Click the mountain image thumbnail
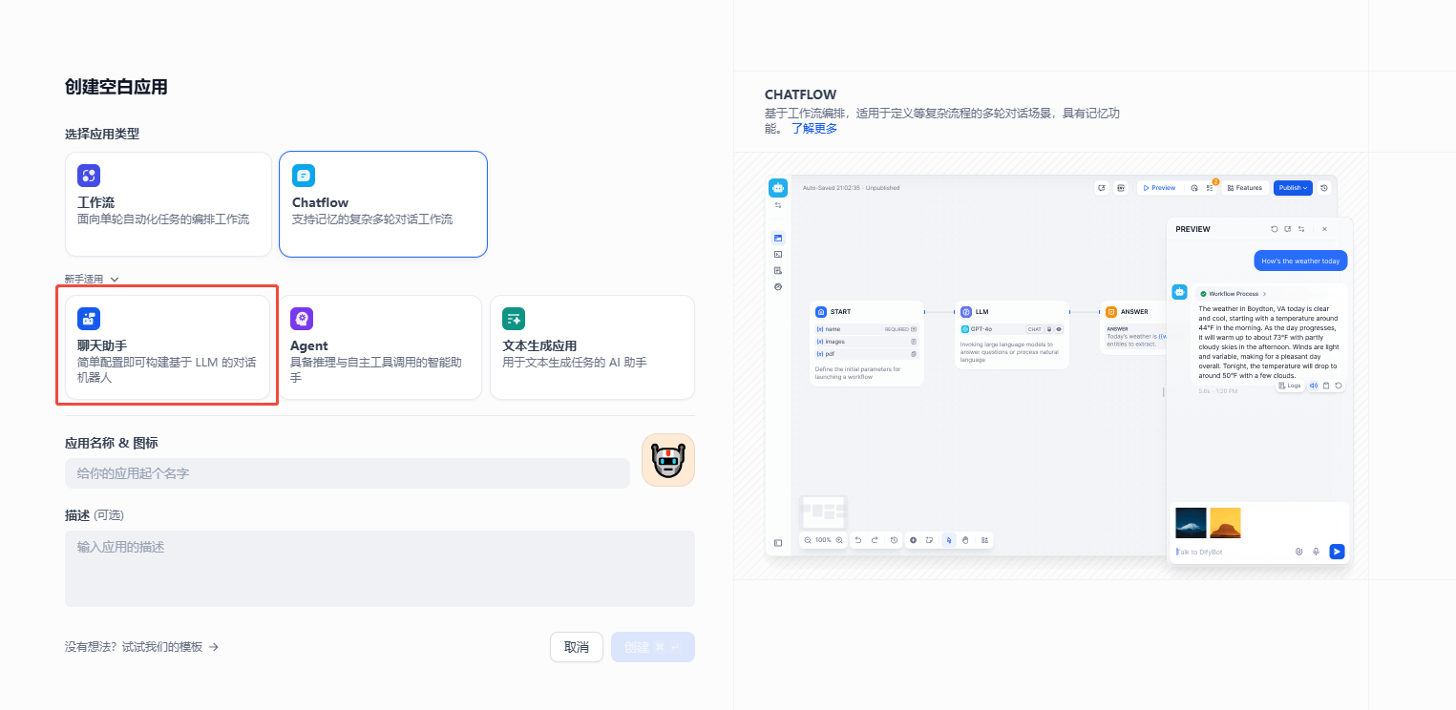This screenshot has height=710, width=1456. point(1191,523)
